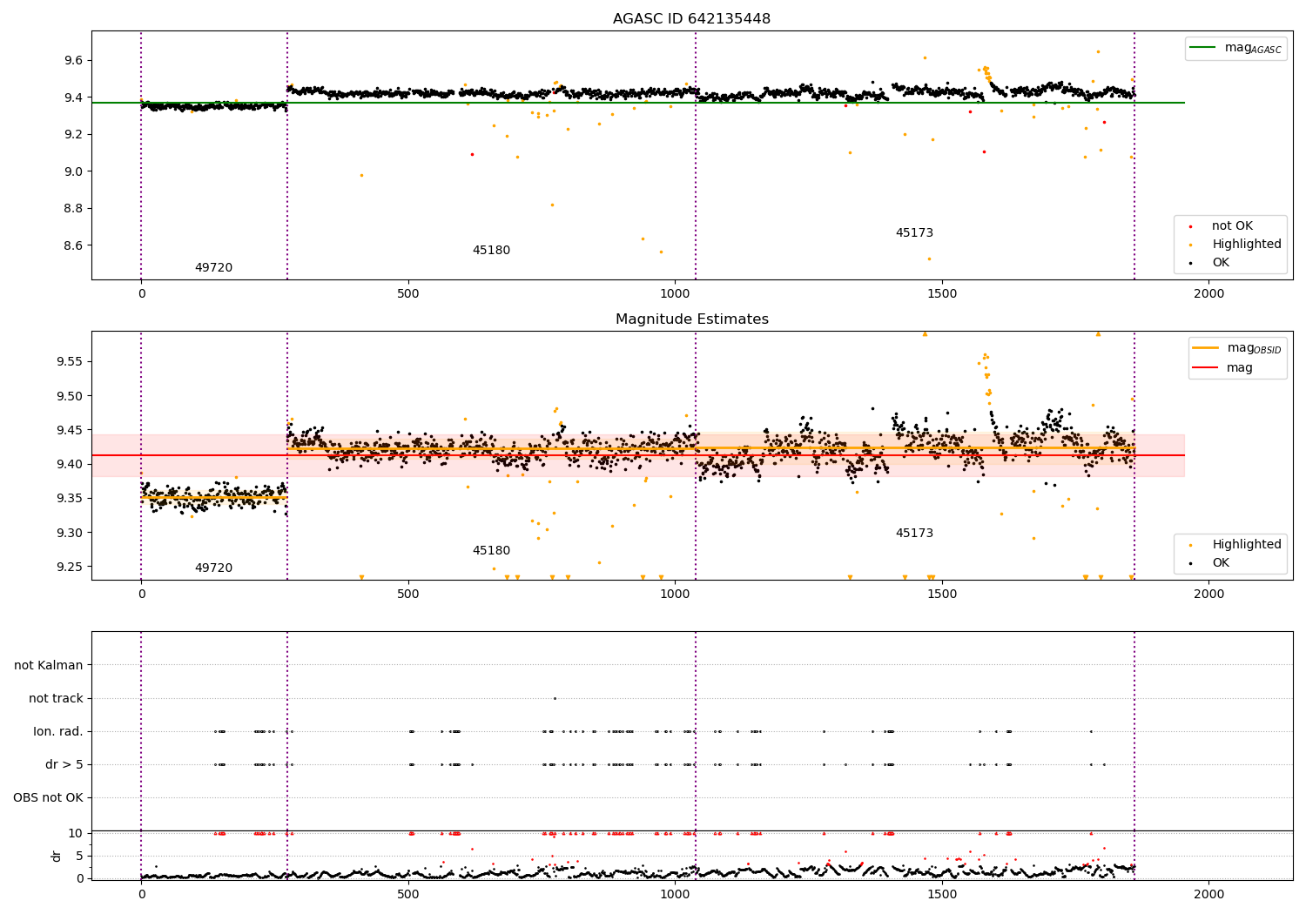Viewport: 1306px width, 914px height.
Task: Click the lone 'not track' data point
Action: [555, 698]
